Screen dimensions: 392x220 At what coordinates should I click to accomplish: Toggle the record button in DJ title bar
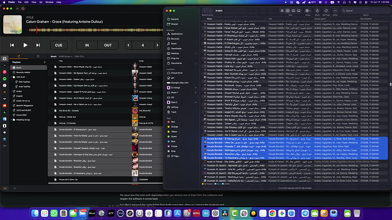tap(23, 9)
